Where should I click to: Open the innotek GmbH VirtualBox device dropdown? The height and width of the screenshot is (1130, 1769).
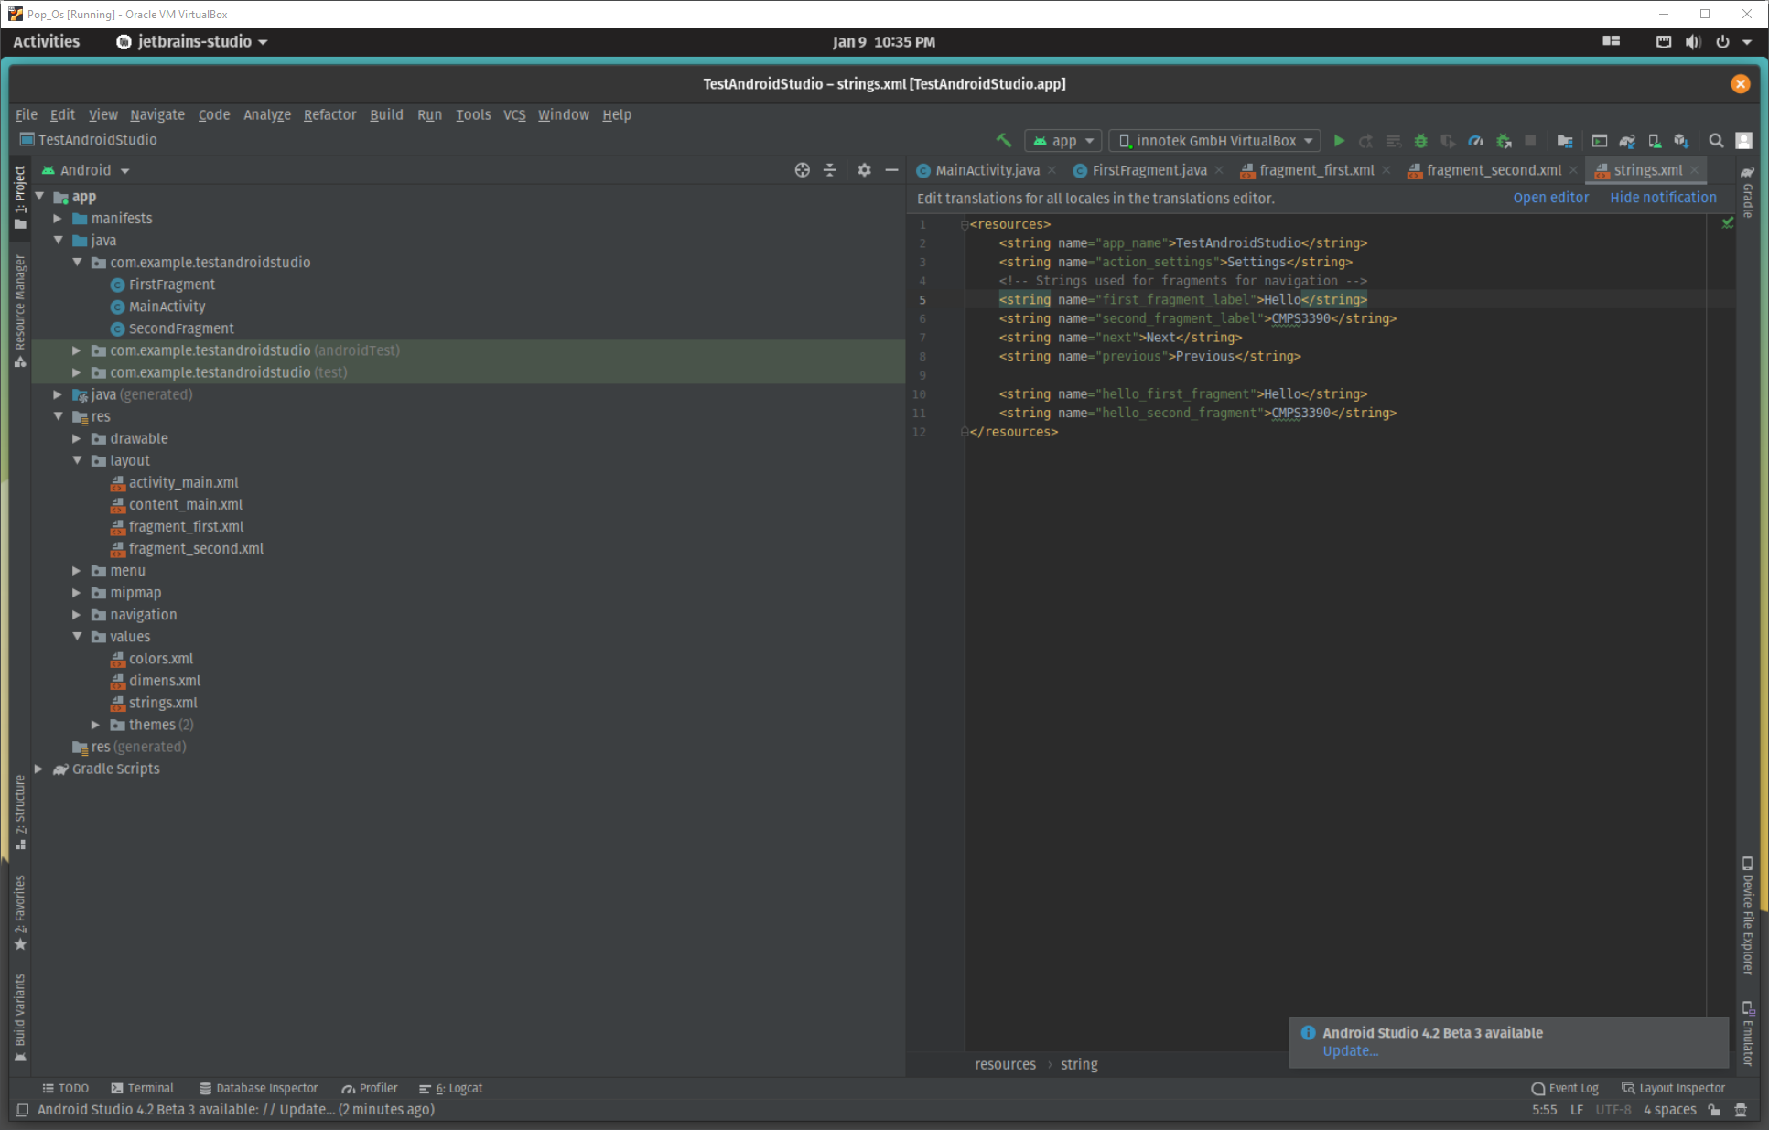1215,141
